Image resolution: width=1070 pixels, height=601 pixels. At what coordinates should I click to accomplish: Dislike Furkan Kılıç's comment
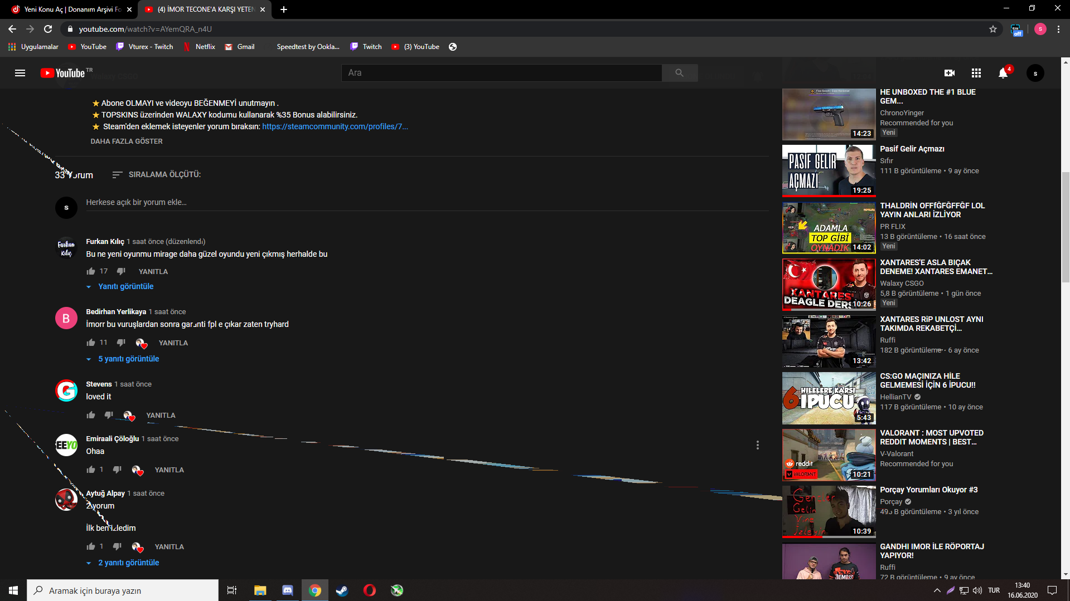[x=121, y=271]
